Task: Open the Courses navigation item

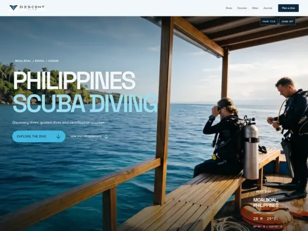Action: coord(242,8)
